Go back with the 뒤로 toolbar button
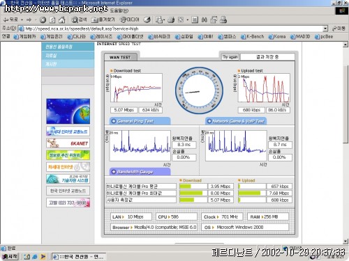This screenshot has width=349, height=261. (x=10, y=20)
